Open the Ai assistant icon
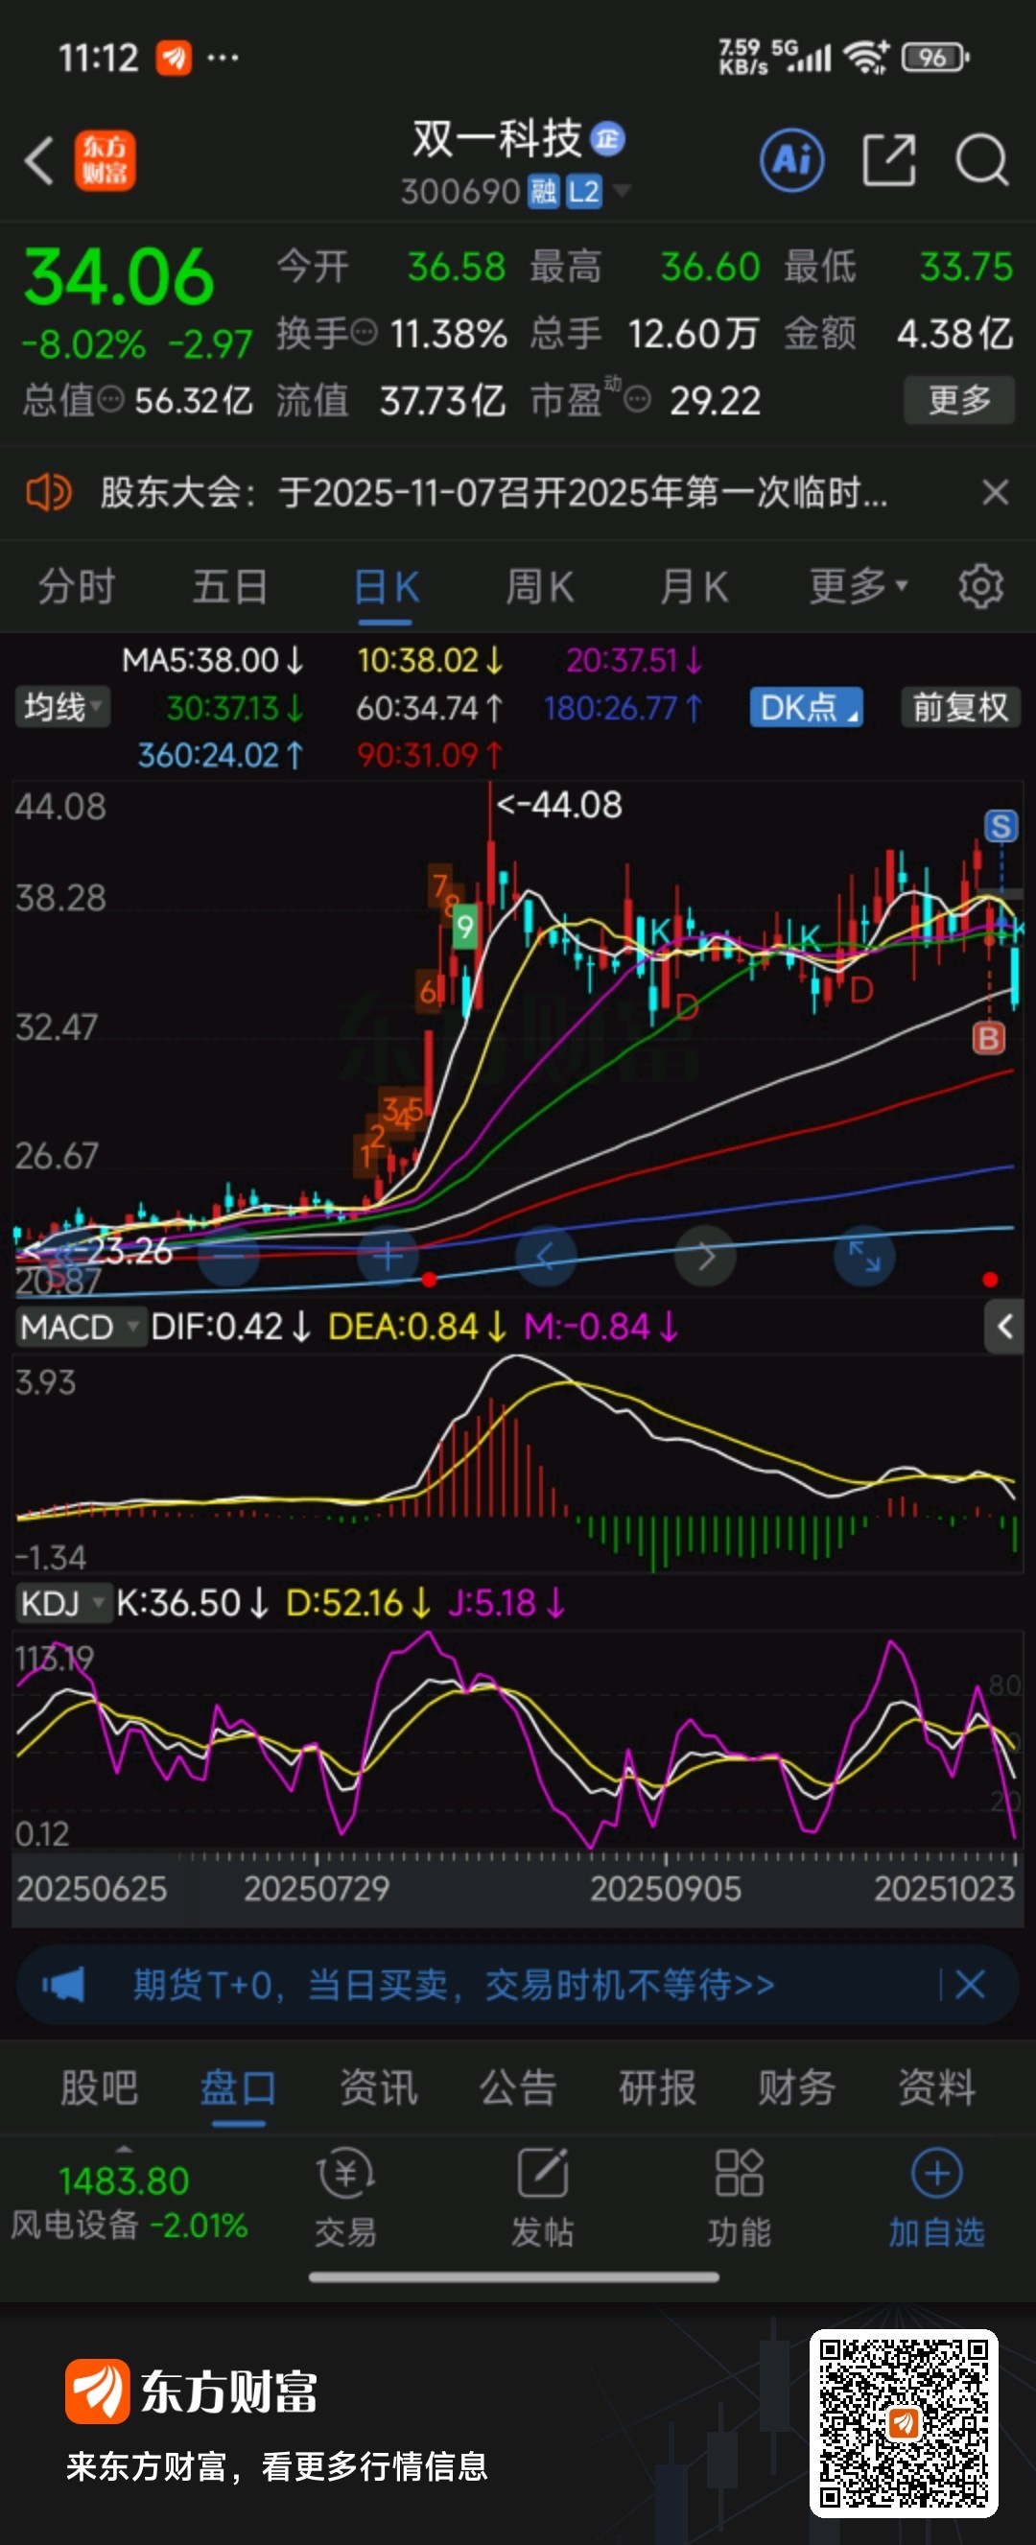Viewport: 1036px width, 2545px height. (x=792, y=159)
